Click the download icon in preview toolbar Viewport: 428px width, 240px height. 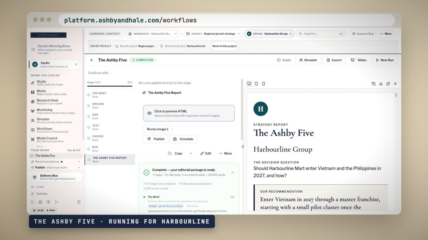(x=381, y=84)
